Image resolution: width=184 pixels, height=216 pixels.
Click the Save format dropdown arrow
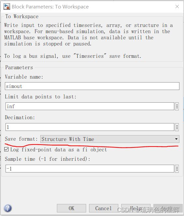click(x=176, y=139)
